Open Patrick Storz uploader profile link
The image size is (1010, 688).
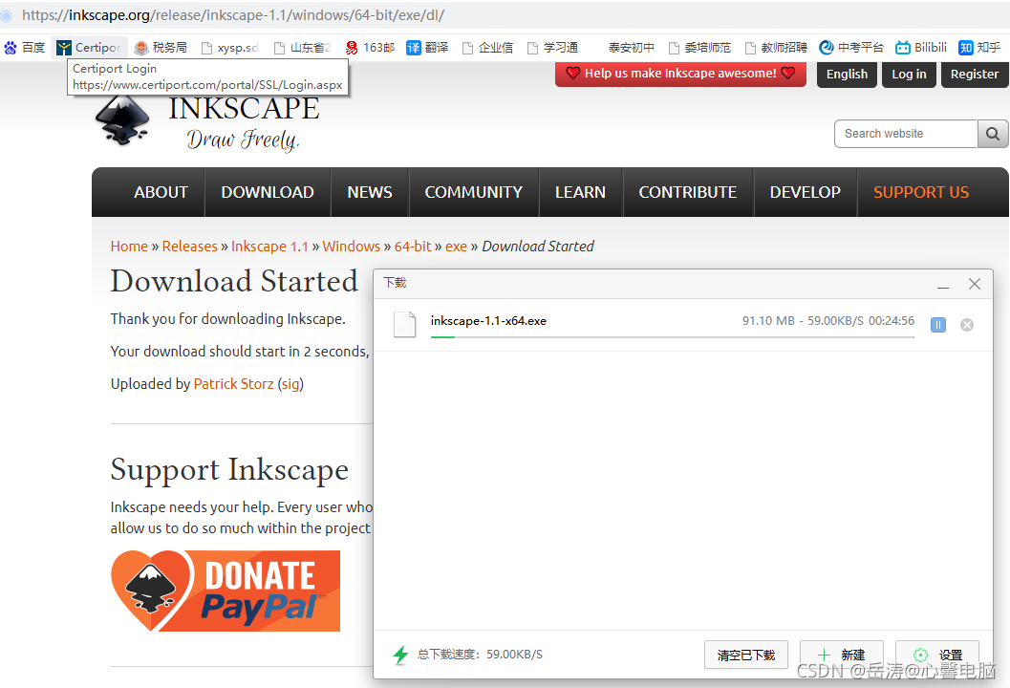(233, 384)
